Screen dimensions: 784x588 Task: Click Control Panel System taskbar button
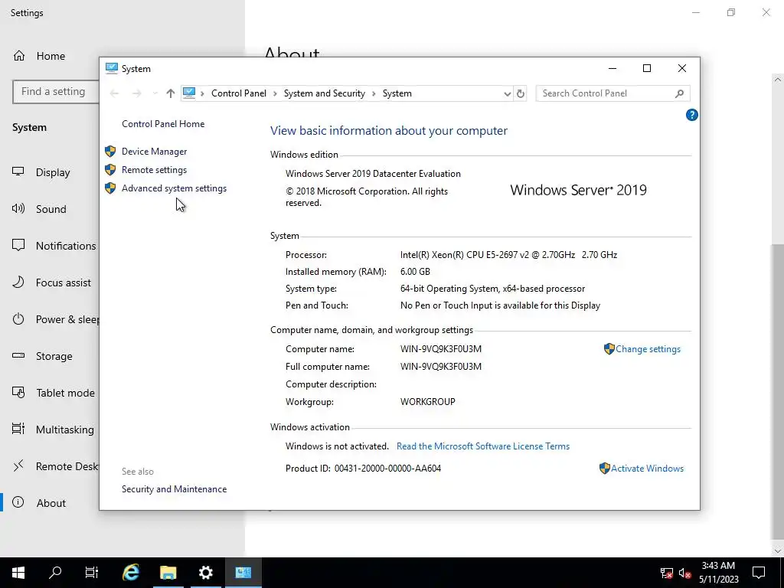243,573
